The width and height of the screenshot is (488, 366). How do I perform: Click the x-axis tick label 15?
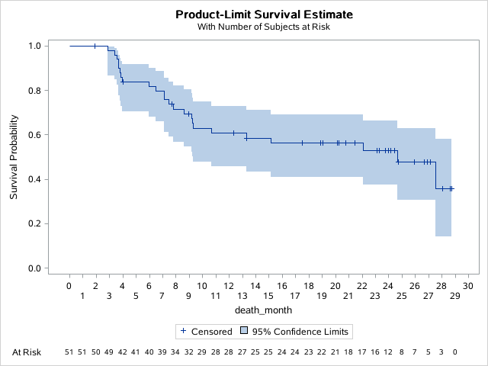click(268, 296)
